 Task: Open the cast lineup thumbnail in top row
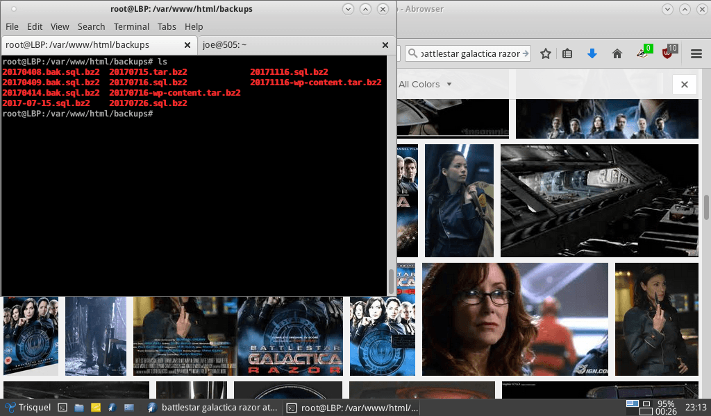[x=607, y=119]
